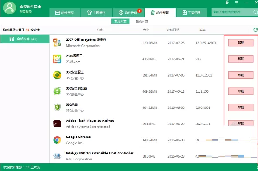
Task: Click the 360安全浏览器 app icon
Action: [57, 91]
